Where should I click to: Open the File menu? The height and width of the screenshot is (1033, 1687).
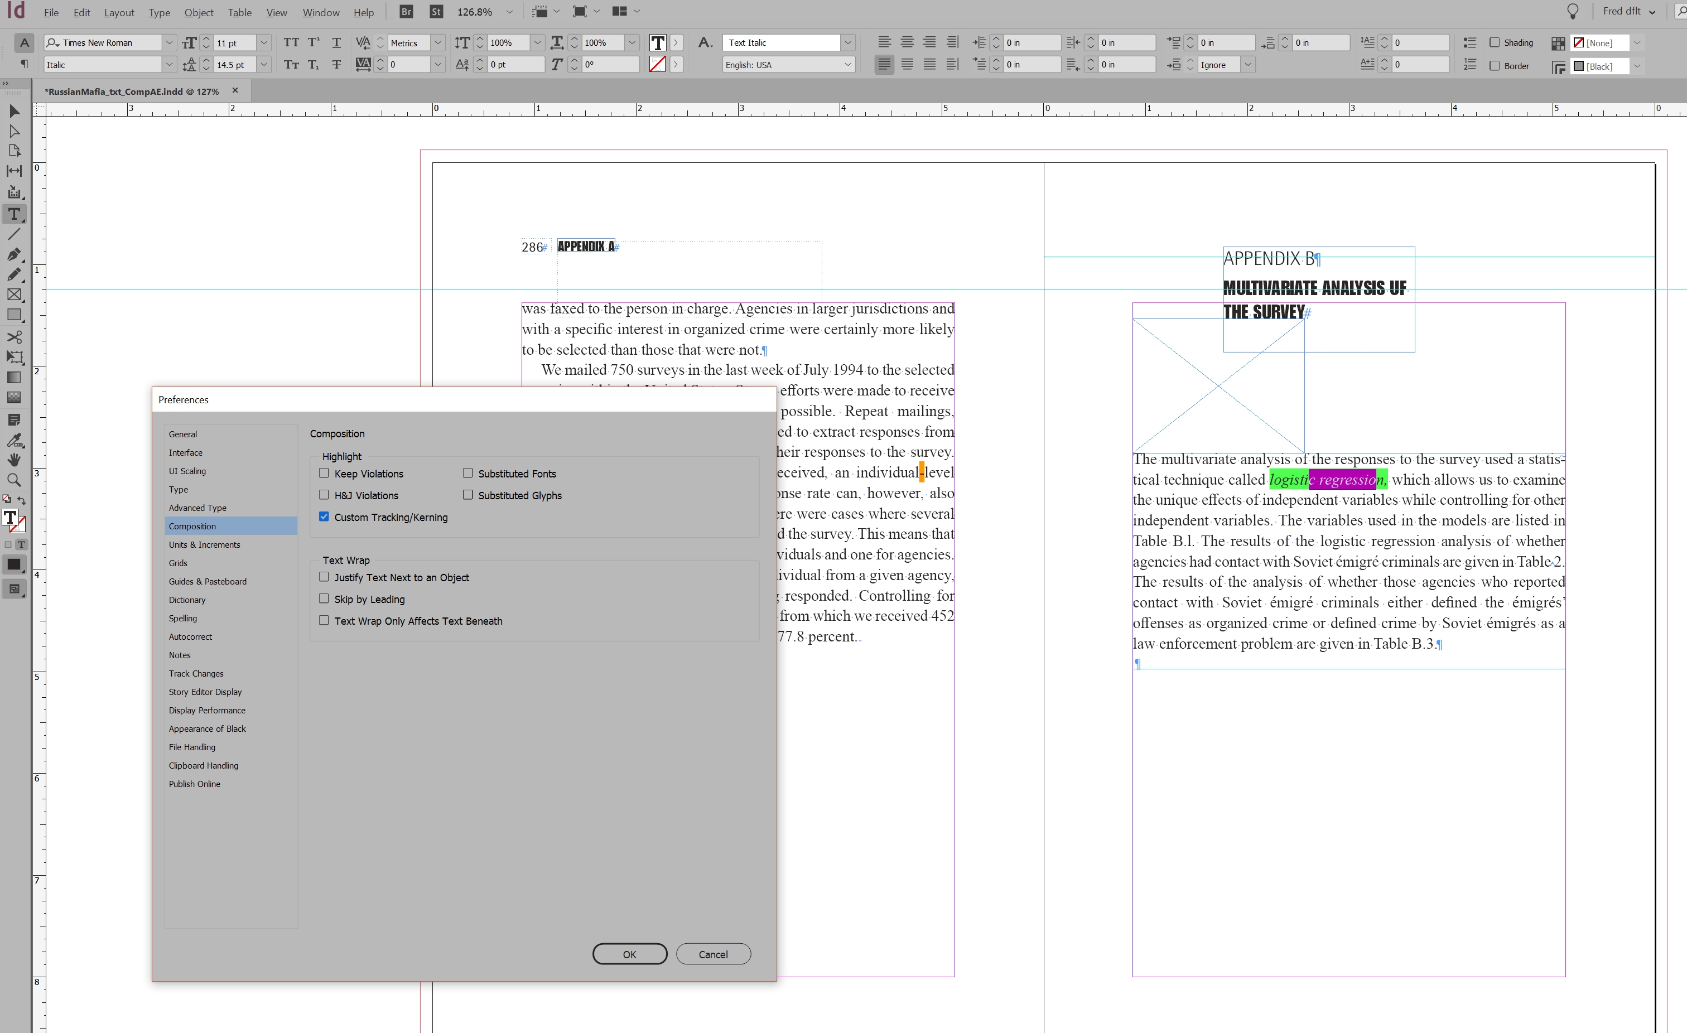click(51, 12)
